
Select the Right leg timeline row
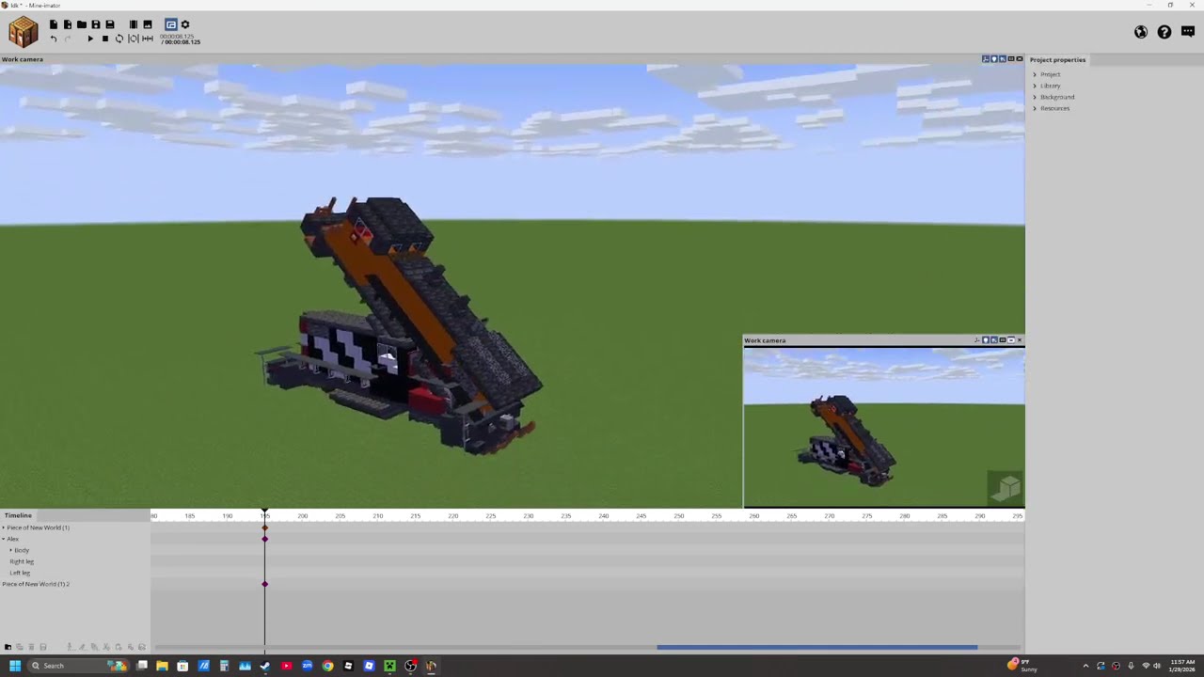tap(21, 561)
